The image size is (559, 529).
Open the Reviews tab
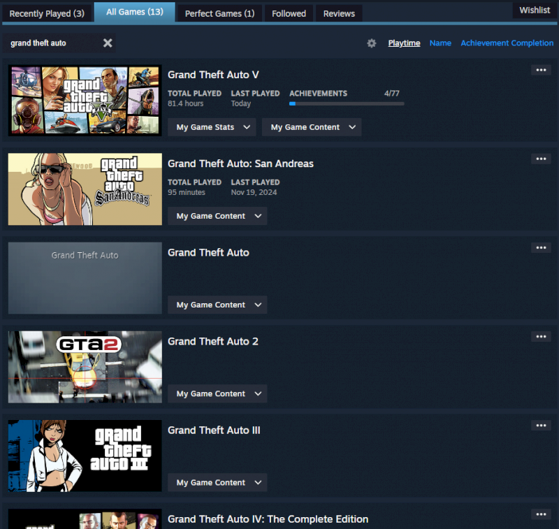pos(339,13)
